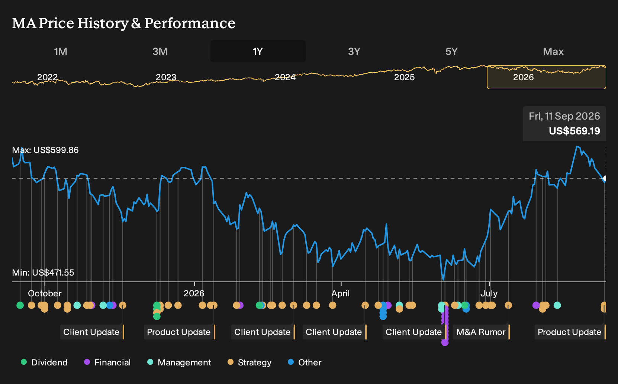Click the first green Dividend event dot
618x384 pixels.
(20, 305)
